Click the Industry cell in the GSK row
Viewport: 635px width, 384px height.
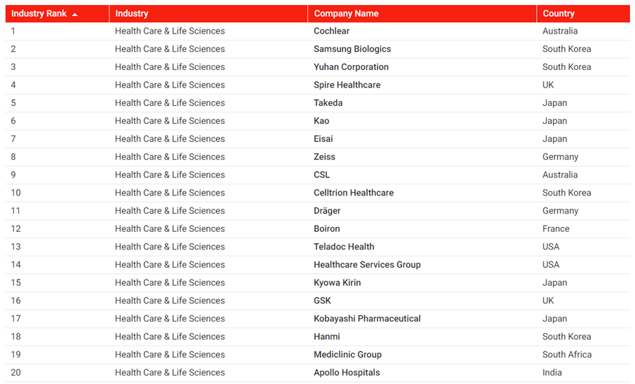[170, 301]
